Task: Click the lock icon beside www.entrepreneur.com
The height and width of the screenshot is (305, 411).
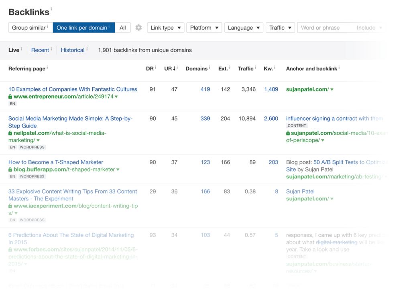Action: click(x=10, y=96)
